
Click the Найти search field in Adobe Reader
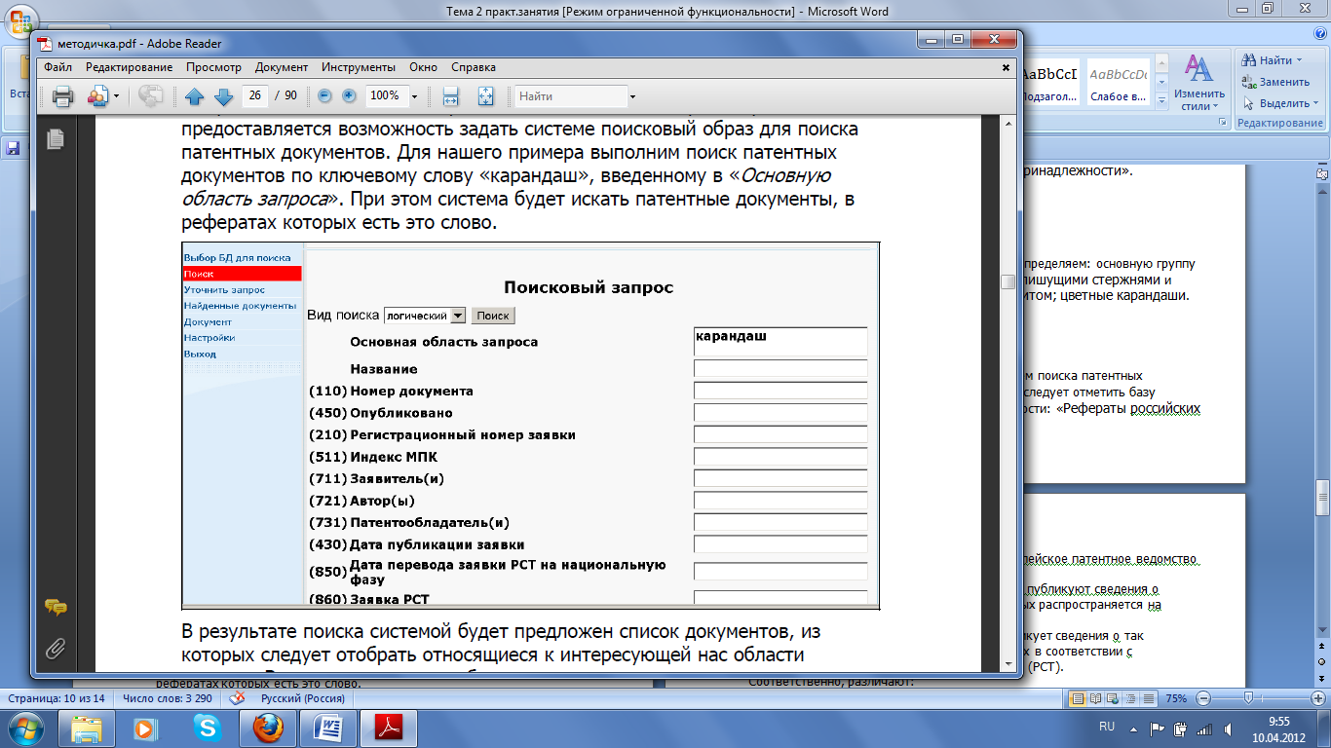point(571,96)
